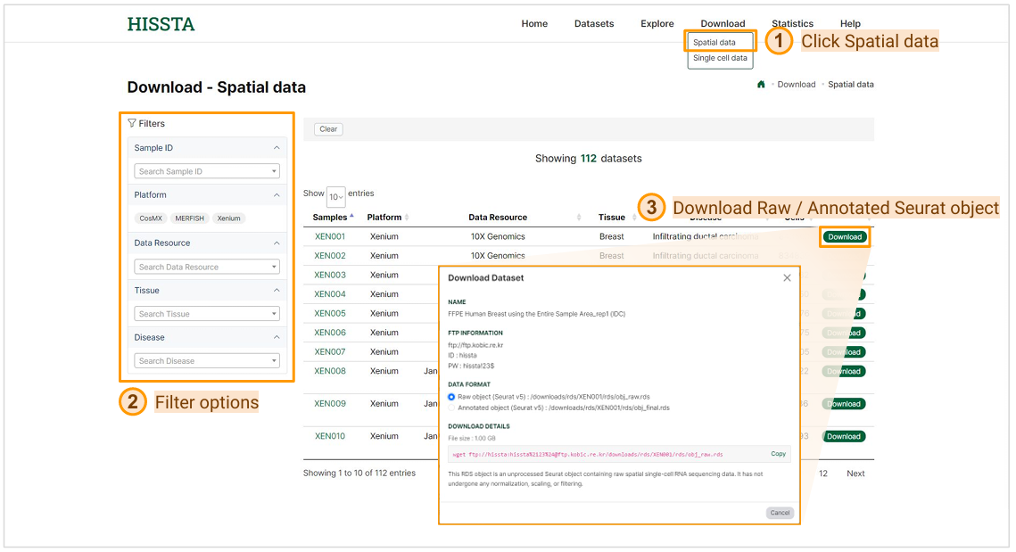Click Copy next to wget command
This screenshot has width=1016, height=552.
tap(778, 454)
